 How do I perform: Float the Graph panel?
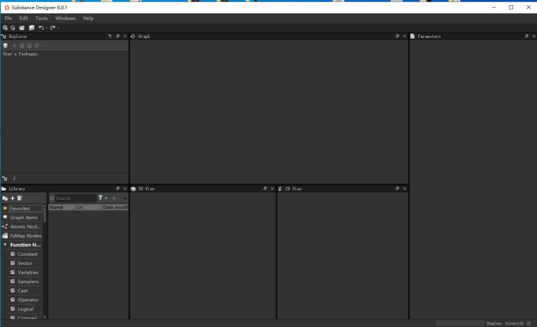coord(397,36)
